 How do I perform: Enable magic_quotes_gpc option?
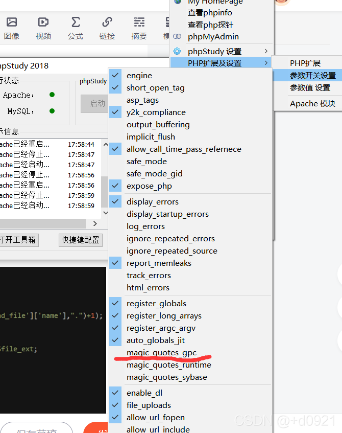(x=190, y=353)
